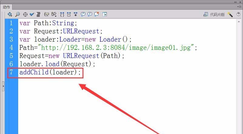Click the code snippets document icon
243x134 pixels.
click(x=206, y=15)
